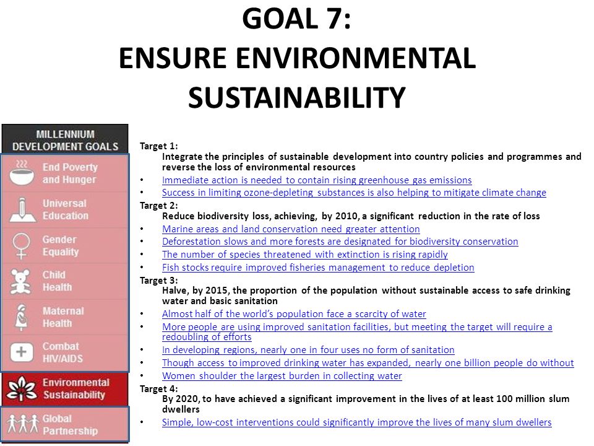The height and width of the screenshot is (446, 594).
Task: Open the Universal Education goal label
Action: 65,209
